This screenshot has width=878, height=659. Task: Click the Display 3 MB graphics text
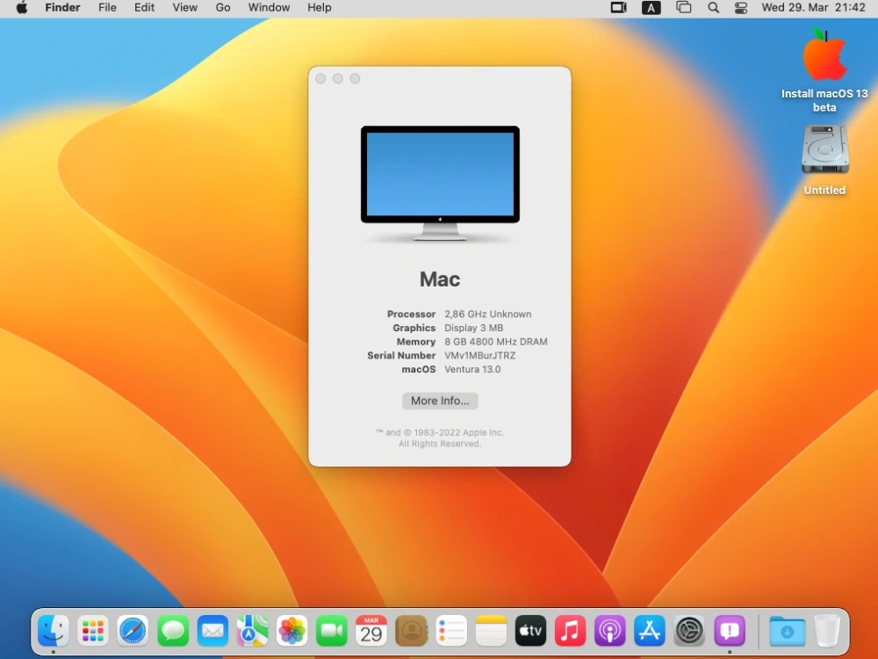tap(474, 328)
